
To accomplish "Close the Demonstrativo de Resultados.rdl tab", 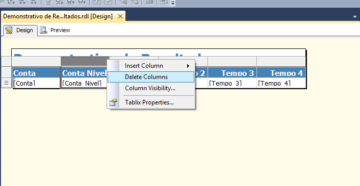I will pos(120,16).
